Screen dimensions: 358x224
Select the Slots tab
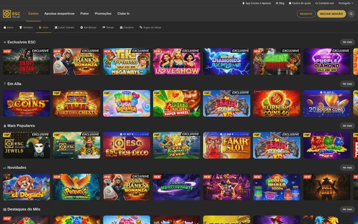tap(44, 27)
